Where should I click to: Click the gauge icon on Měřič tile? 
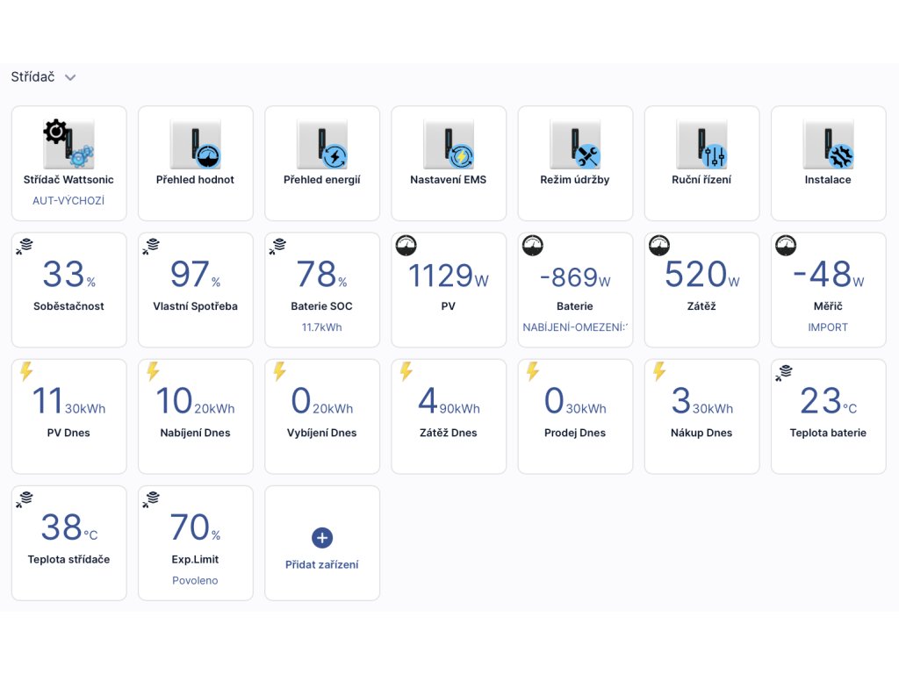pyautogui.click(x=786, y=247)
